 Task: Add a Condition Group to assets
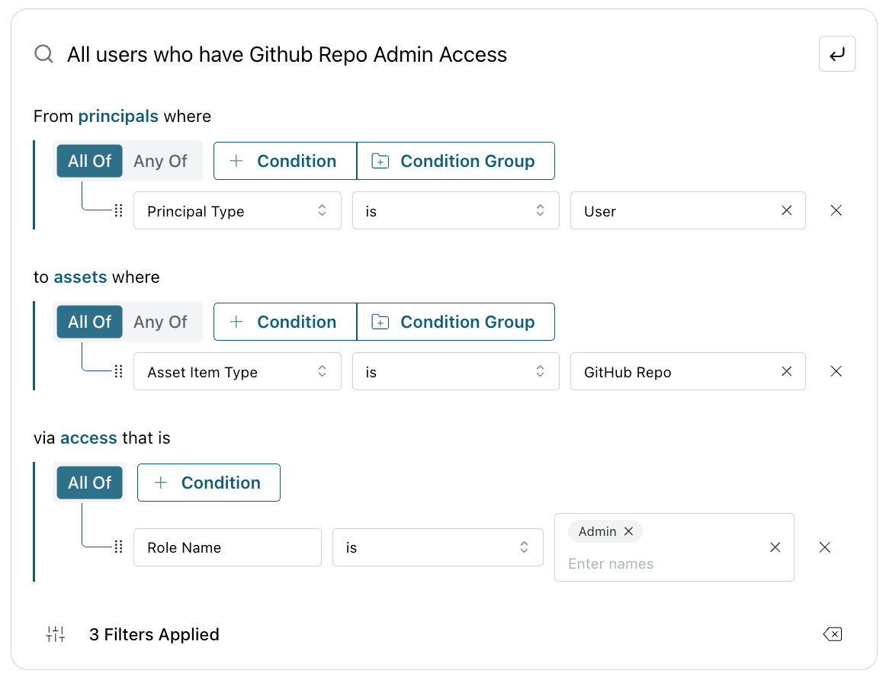(455, 322)
